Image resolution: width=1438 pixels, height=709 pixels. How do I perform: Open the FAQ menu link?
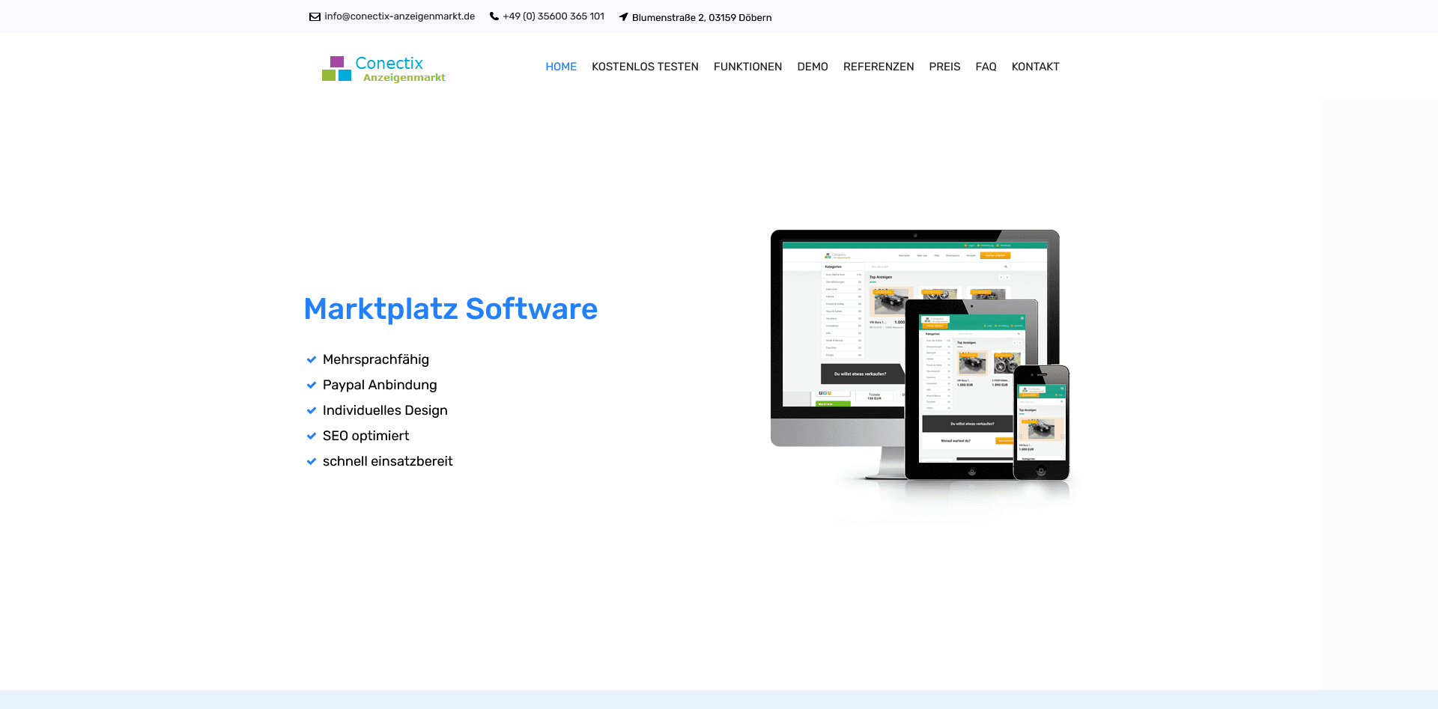986,67
